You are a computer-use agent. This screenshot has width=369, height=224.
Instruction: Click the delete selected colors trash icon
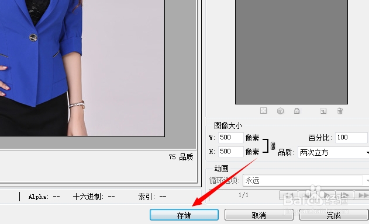[x=340, y=111]
